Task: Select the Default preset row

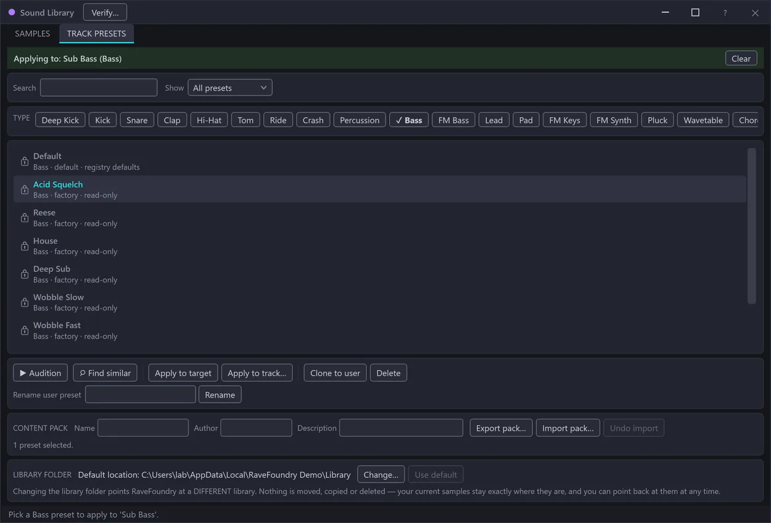Action: [380, 161]
